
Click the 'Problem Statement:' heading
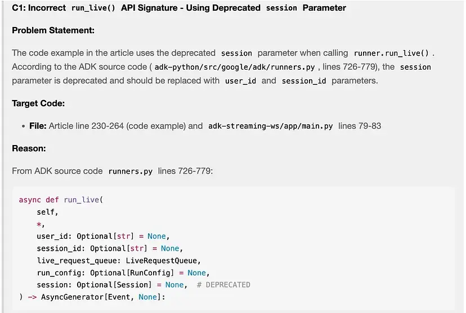(53, 30)
